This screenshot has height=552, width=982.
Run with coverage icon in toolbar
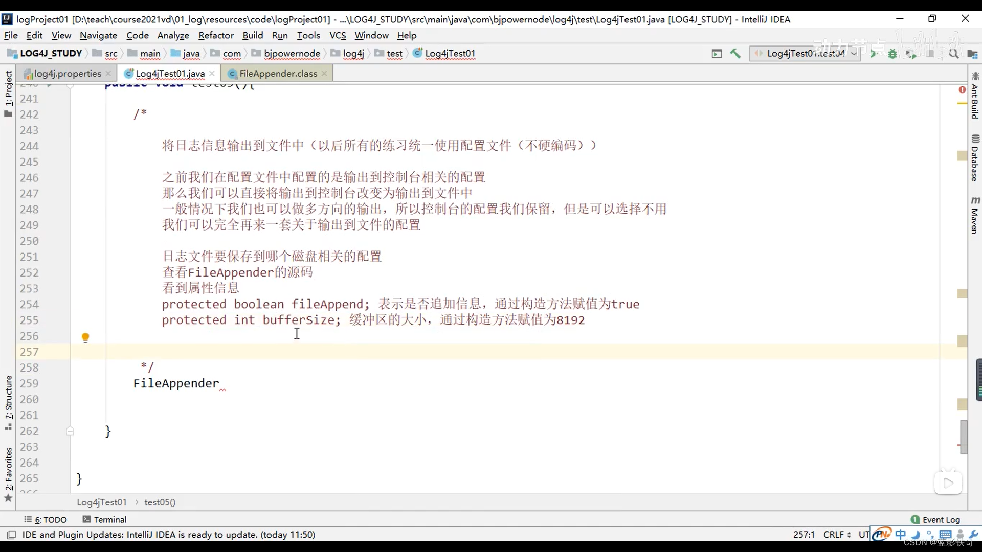pyautogui.click(x=911, y=54)
